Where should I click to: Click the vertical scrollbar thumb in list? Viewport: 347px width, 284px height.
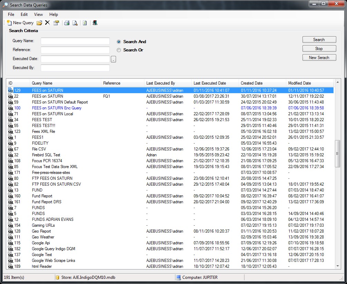[337, 154]
